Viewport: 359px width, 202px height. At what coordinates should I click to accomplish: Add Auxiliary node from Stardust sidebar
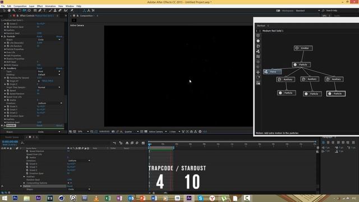pyautogui.click(x=258, y=46)
